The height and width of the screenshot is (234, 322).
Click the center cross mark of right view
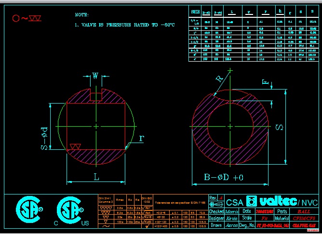(x=232, y=126)
